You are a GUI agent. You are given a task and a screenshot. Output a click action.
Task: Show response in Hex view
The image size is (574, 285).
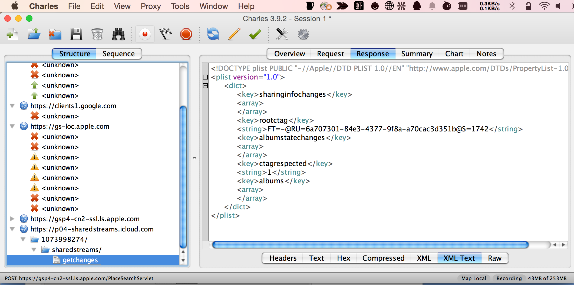click(344, 258)
